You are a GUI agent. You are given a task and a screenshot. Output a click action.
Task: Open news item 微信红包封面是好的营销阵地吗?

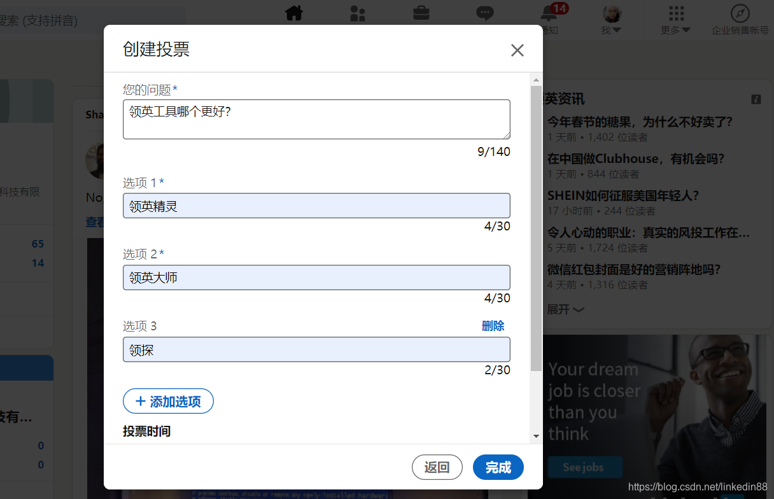click(x=634, y=269)
